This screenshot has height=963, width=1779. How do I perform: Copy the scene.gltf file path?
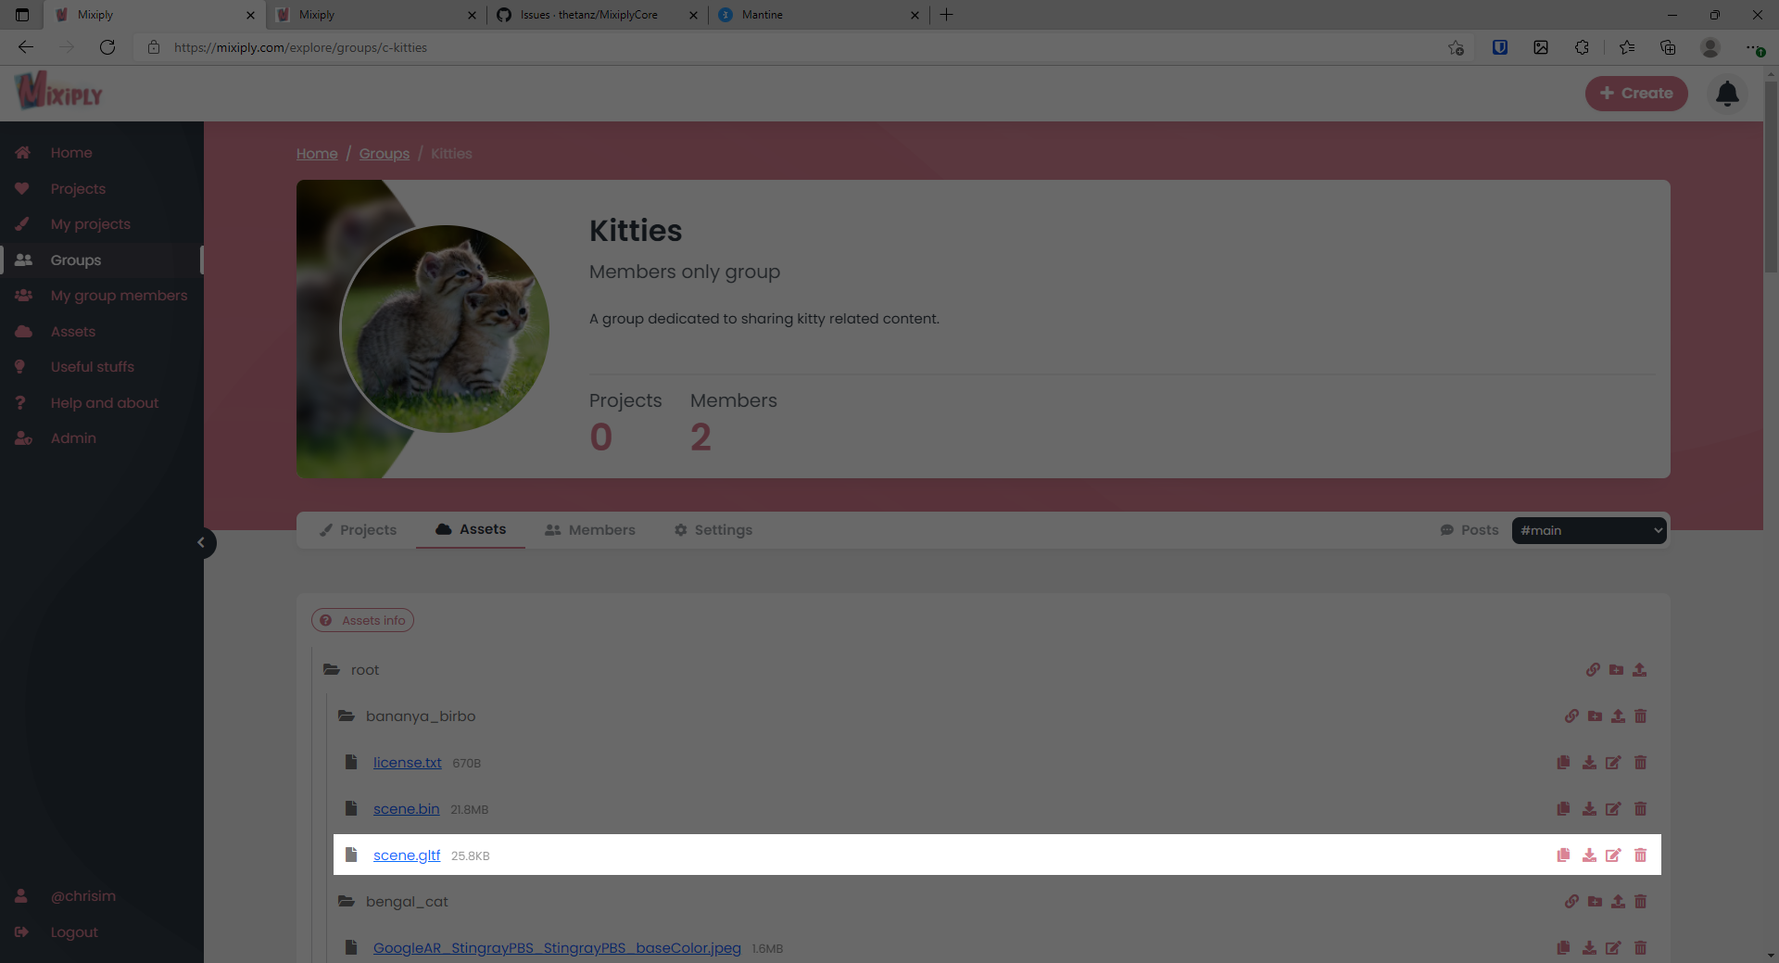[1563, 855]
